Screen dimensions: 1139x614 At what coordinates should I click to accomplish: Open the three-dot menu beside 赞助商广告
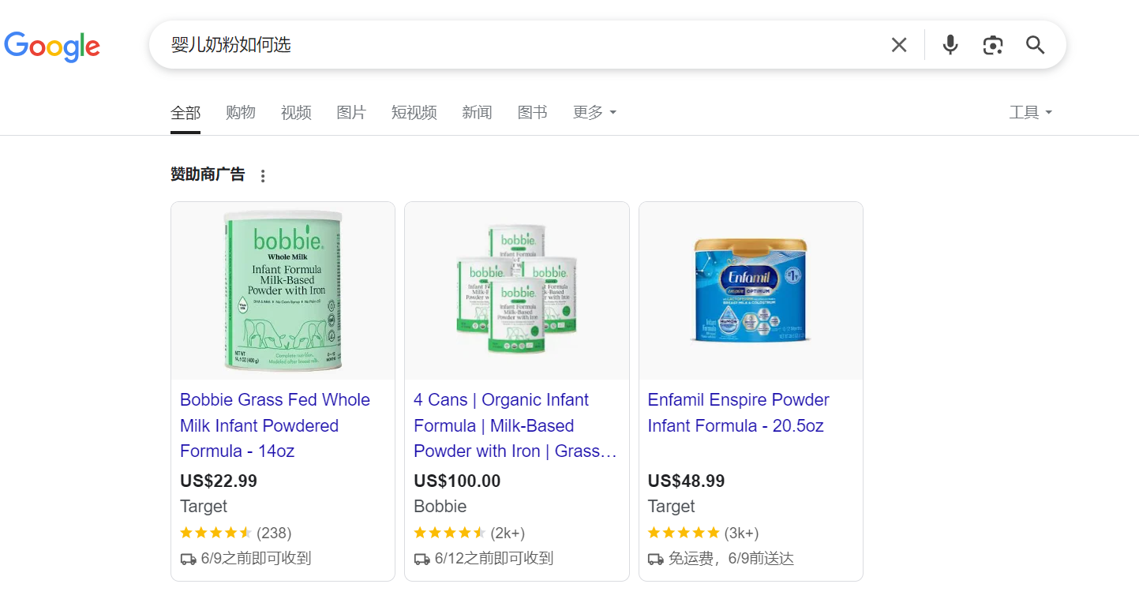pos(263,176)
